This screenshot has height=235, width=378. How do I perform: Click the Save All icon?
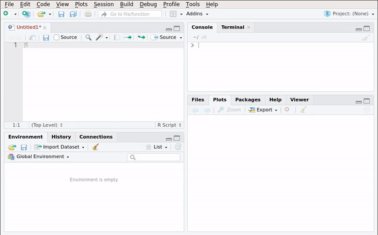tap(73, 14)
